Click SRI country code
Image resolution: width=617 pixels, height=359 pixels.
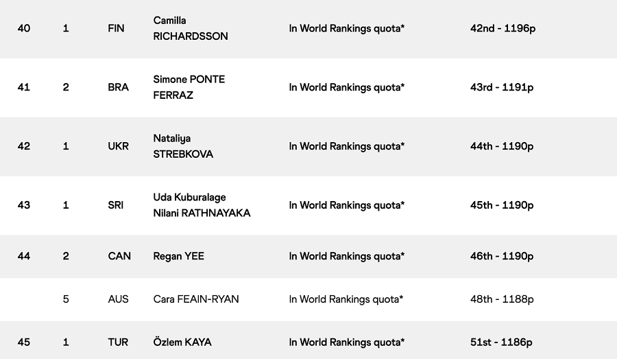click(115, 205)
